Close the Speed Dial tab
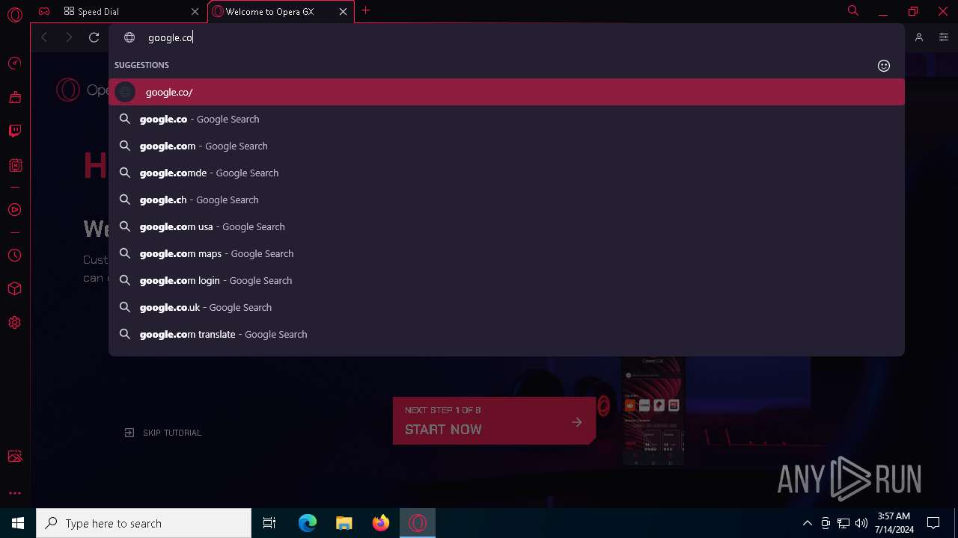 (x=195, y=12)
